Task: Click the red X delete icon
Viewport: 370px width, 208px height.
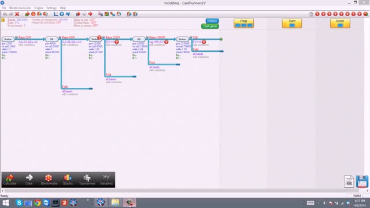Action: tap(17, 14)
